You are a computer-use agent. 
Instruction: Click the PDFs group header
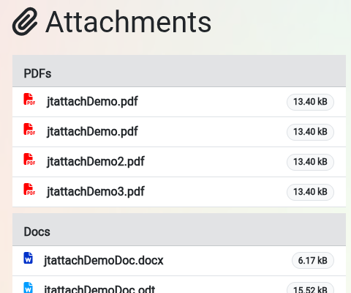pos(179,71)
